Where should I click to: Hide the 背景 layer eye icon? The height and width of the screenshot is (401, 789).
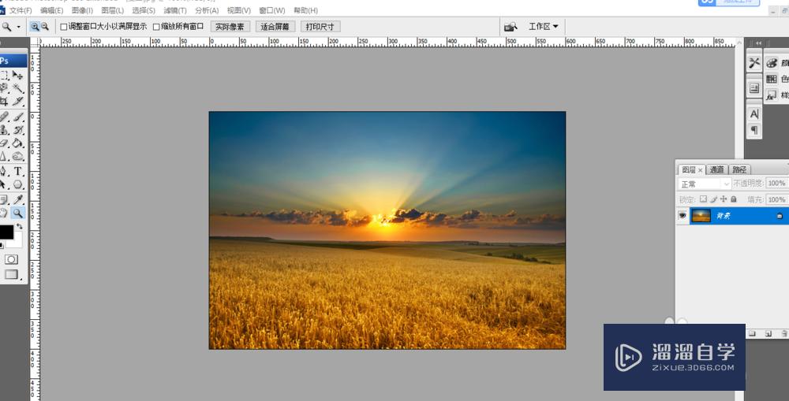(x=682, y=216)
